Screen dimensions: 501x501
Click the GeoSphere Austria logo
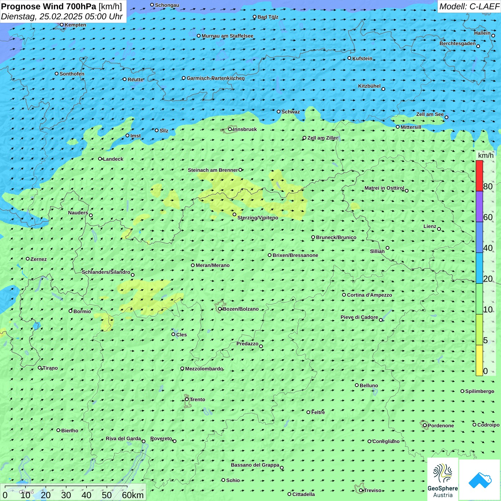pos(443,479)
